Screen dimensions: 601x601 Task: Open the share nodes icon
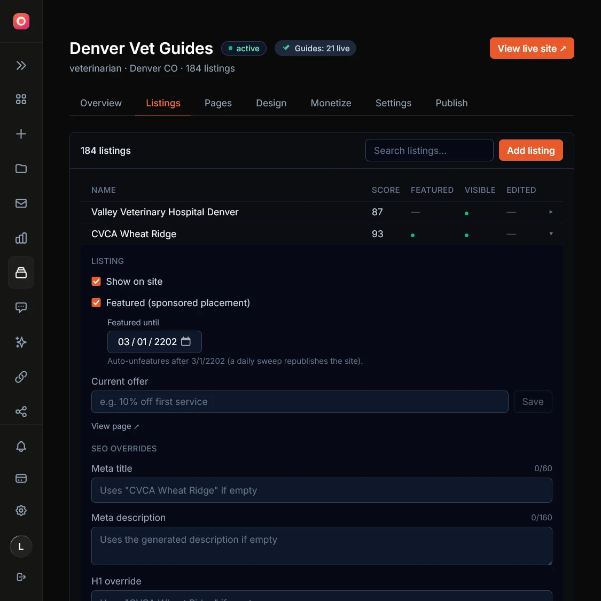(x=21, y=412)
